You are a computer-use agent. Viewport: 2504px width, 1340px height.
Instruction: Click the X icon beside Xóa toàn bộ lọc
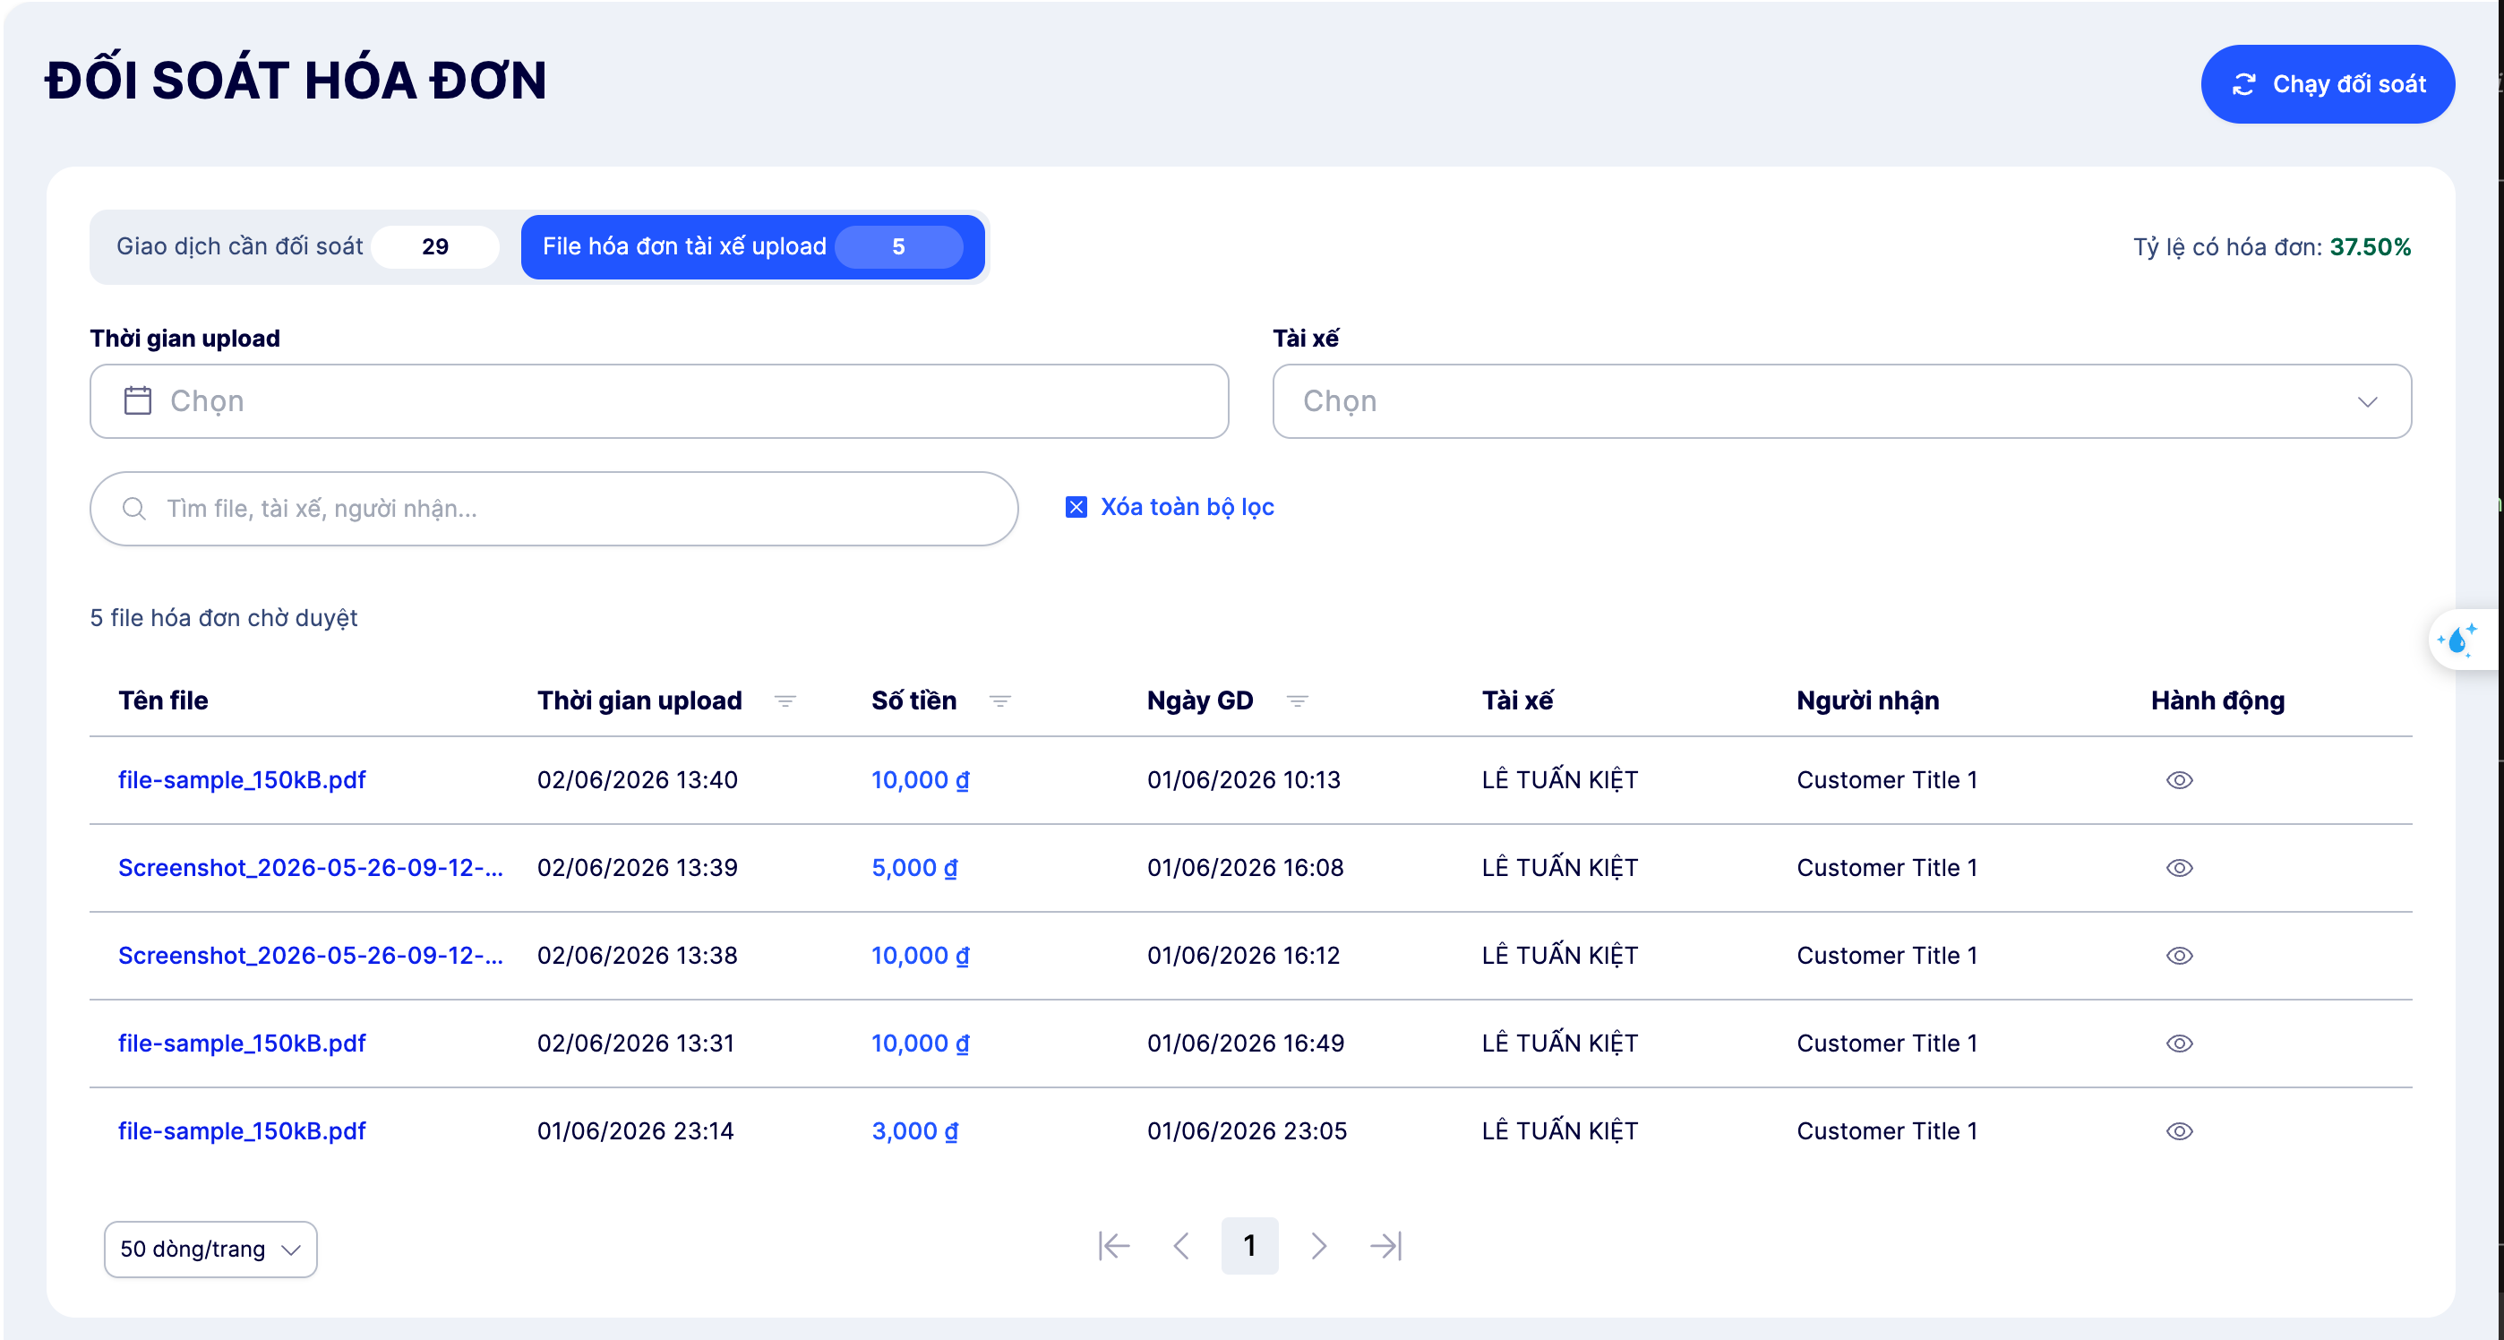point(1076,508)
